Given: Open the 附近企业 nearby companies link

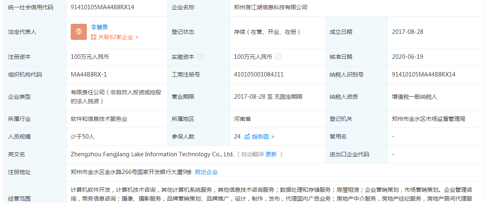Looking at the screenshot, I should coord(206,172).
